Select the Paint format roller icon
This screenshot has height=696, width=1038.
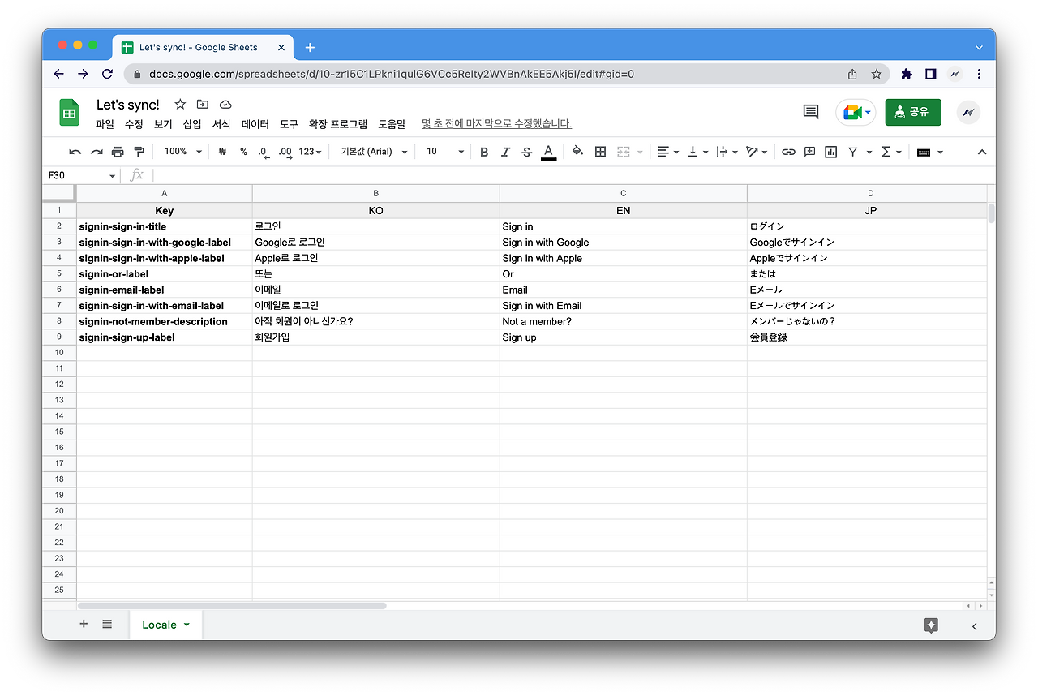point(139,152)
